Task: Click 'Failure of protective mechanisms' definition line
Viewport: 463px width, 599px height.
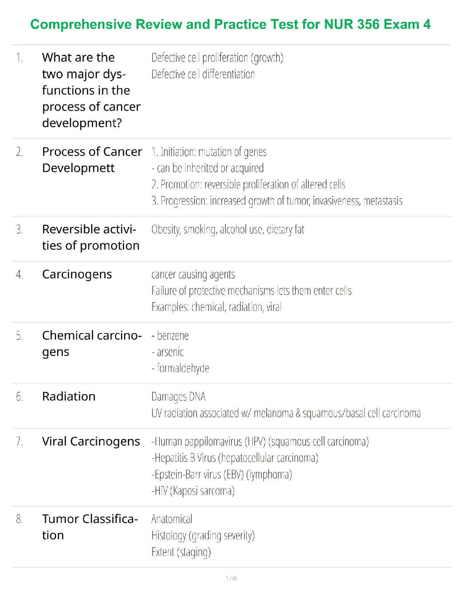Action: pos(252,291)
